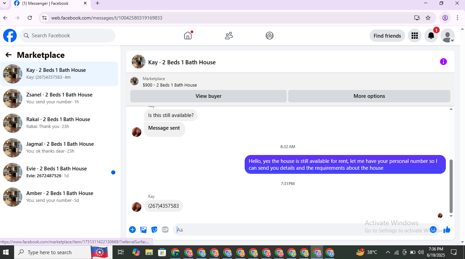Viewport: 465px width, 259px height.
Task: Open Zsanel's 2 Beds 1 Bath conversation
Action: pos(59,99)
